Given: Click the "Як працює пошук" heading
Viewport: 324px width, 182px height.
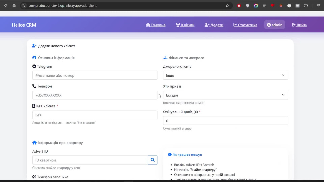Looking at the screenshot, I should pyautogui.click(x=187, y=155).
